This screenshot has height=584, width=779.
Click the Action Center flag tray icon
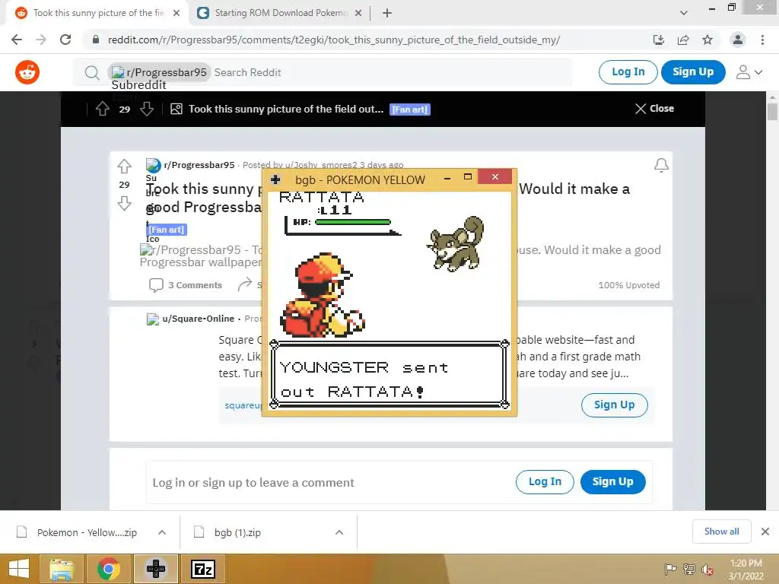[671, 570]
